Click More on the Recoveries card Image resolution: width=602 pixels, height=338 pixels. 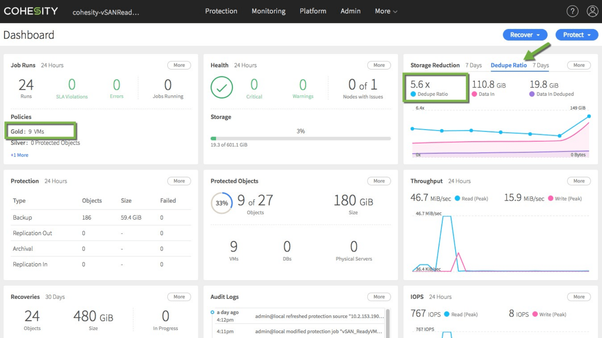point(179,297)
